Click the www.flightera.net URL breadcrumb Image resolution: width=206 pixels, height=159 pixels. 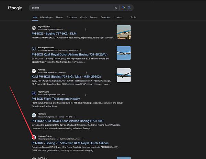pos(55,117)
